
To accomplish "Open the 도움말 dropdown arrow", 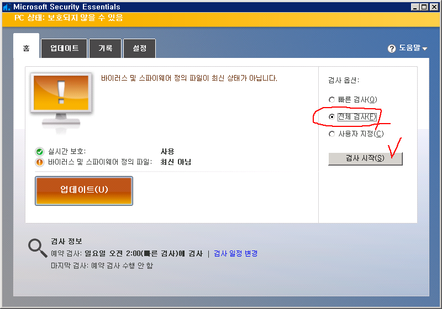I will [x=425, y=49].
